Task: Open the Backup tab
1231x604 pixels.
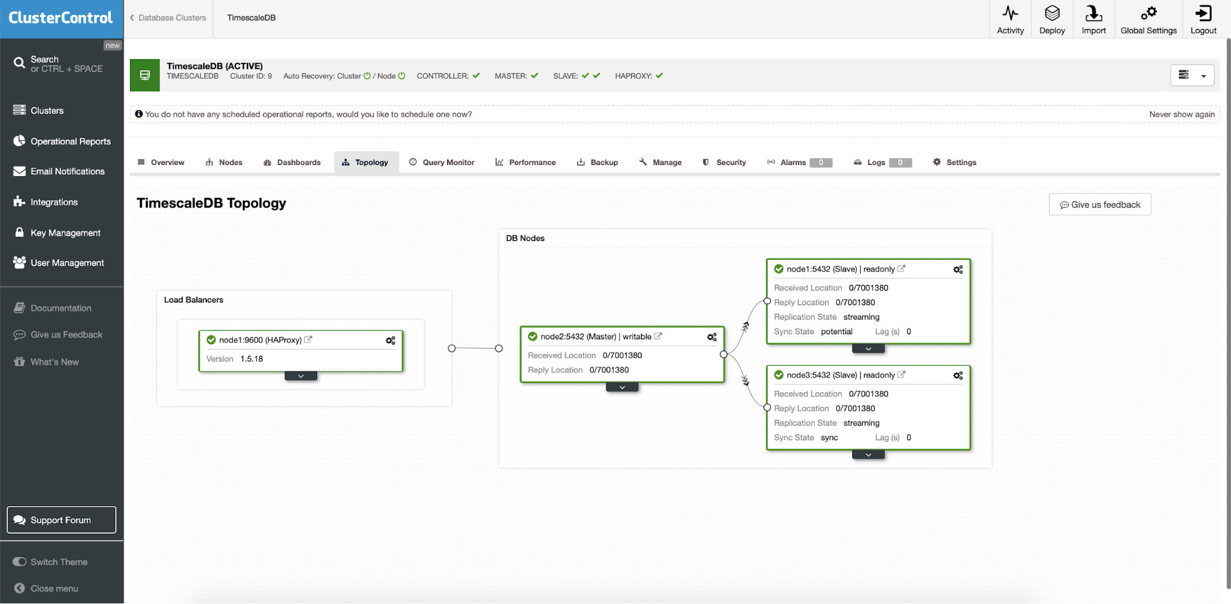Action: (597, 163)
